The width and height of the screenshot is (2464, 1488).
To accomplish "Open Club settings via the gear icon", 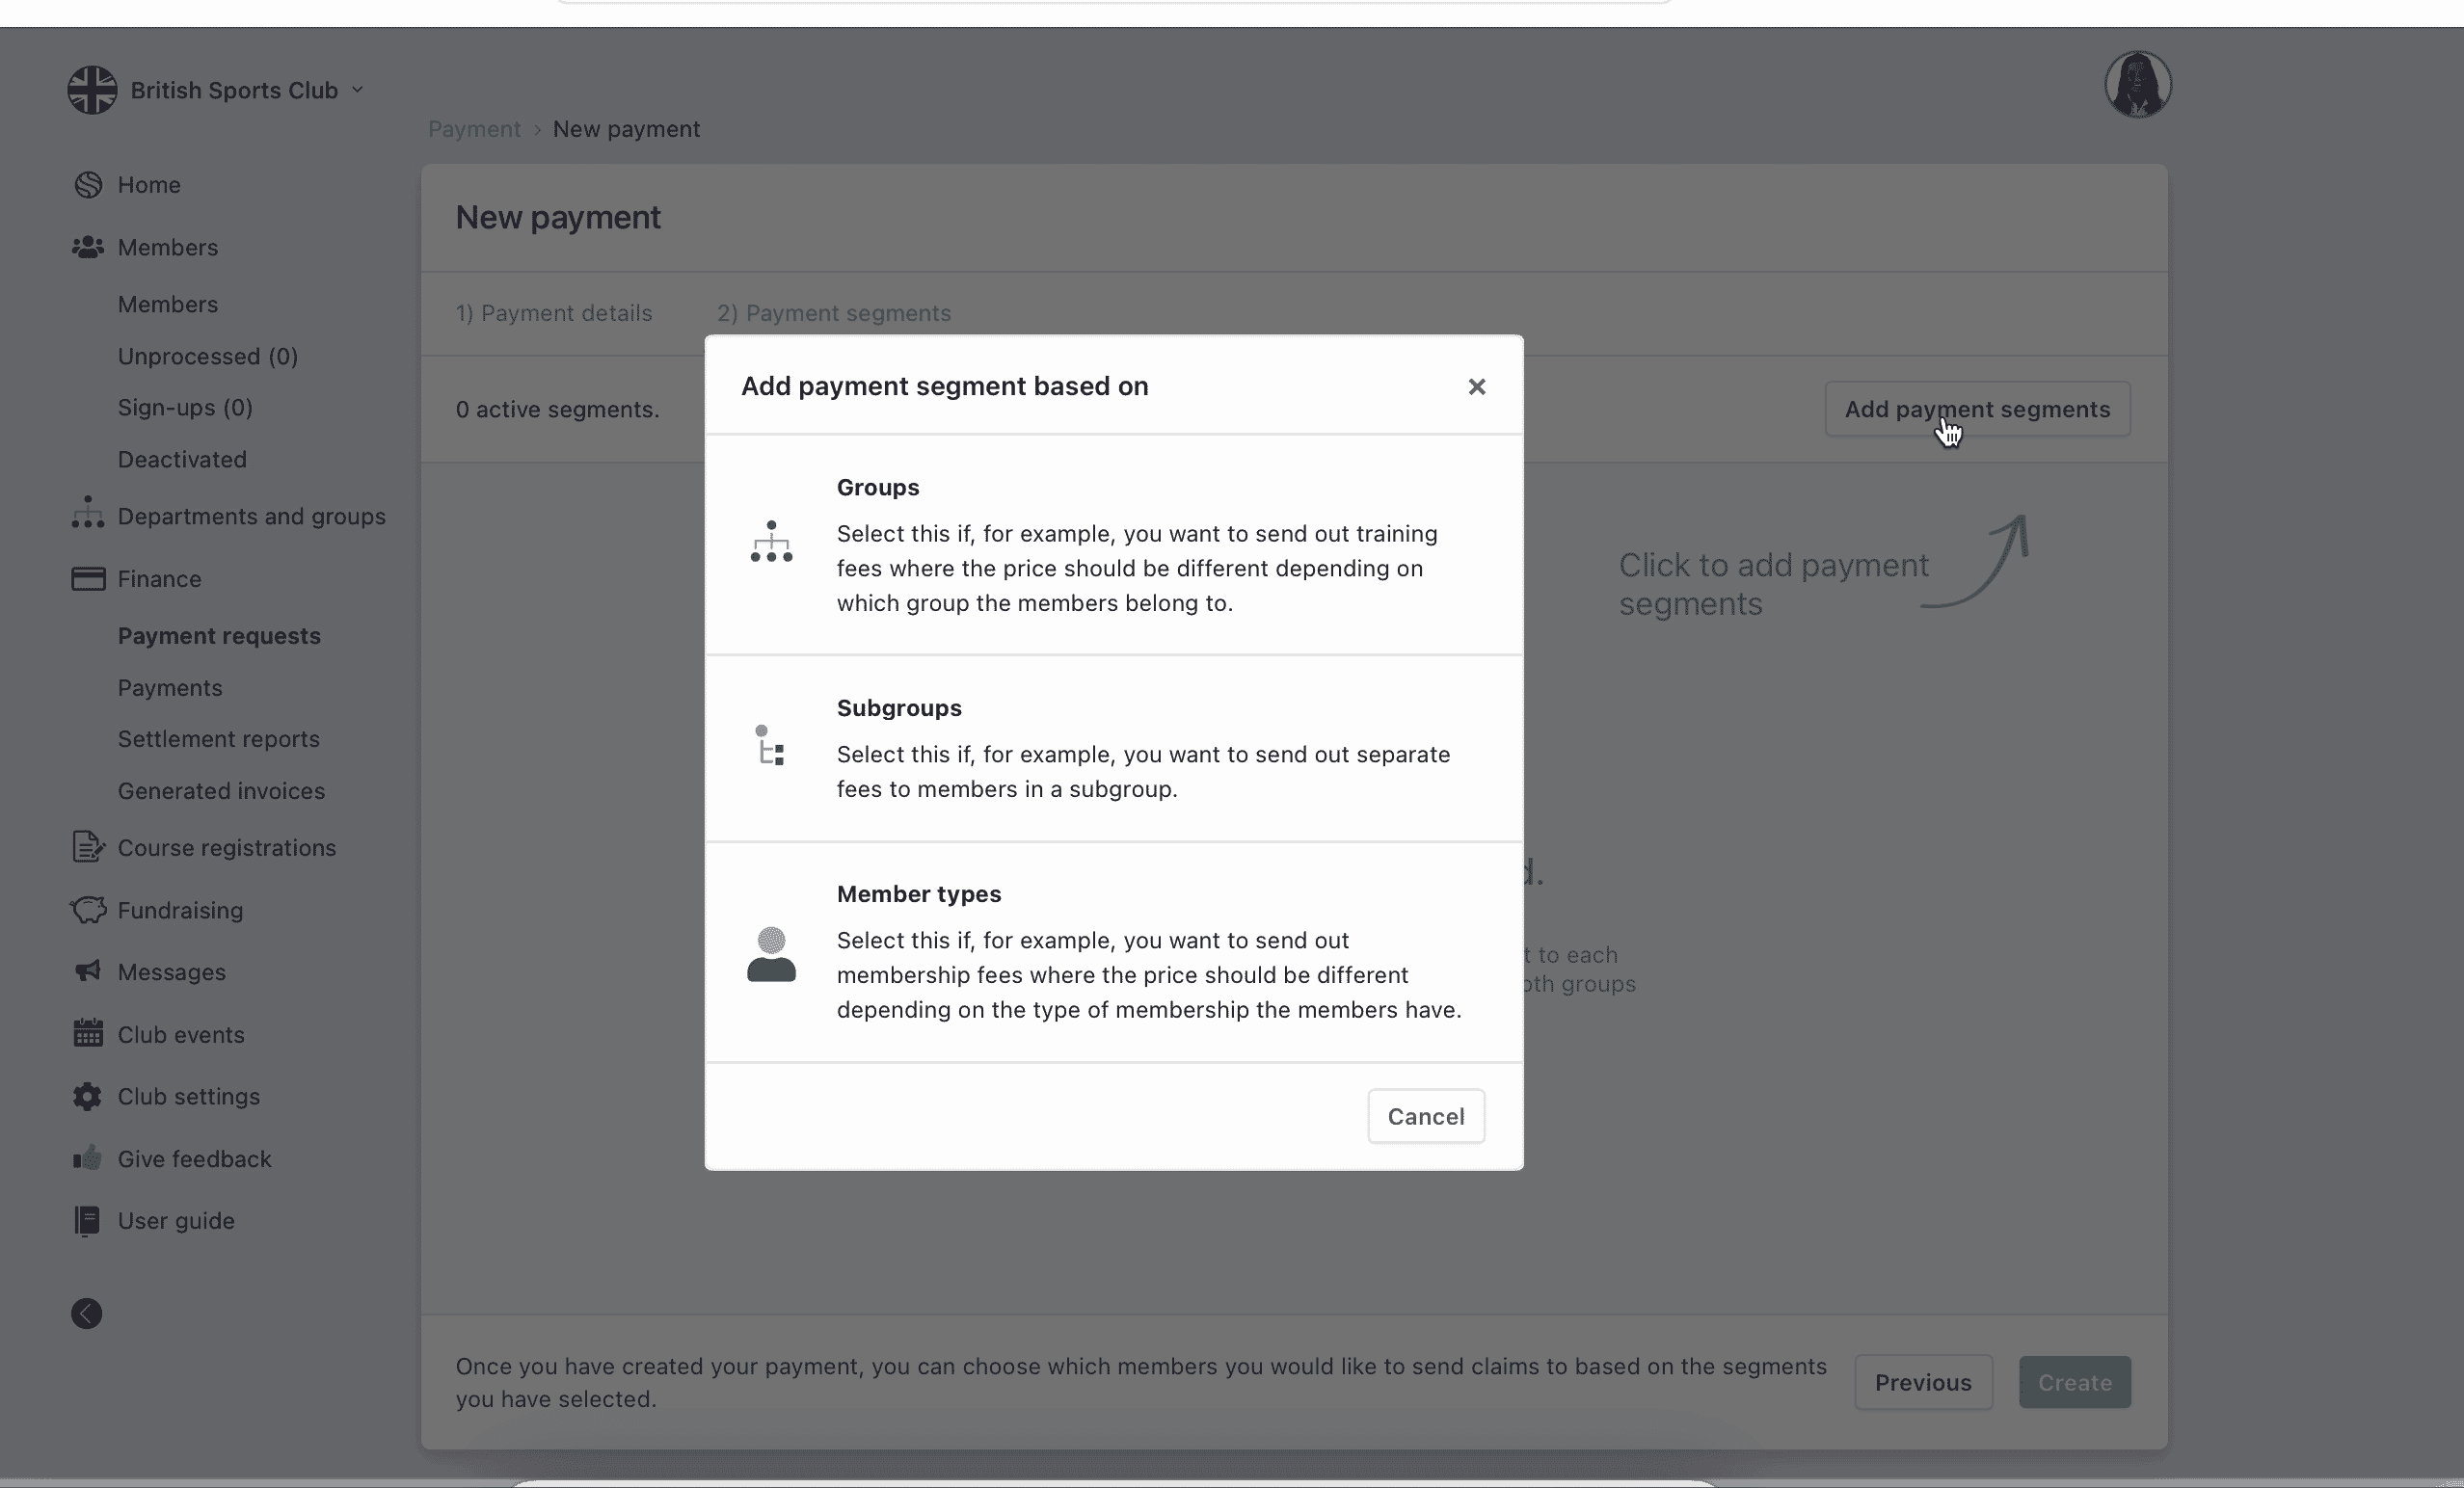I will pyautogui.click(x=88, y=1096).
